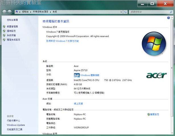Minimize the System window
Viewport: 175px width, 136px height.
pos(143,4)
